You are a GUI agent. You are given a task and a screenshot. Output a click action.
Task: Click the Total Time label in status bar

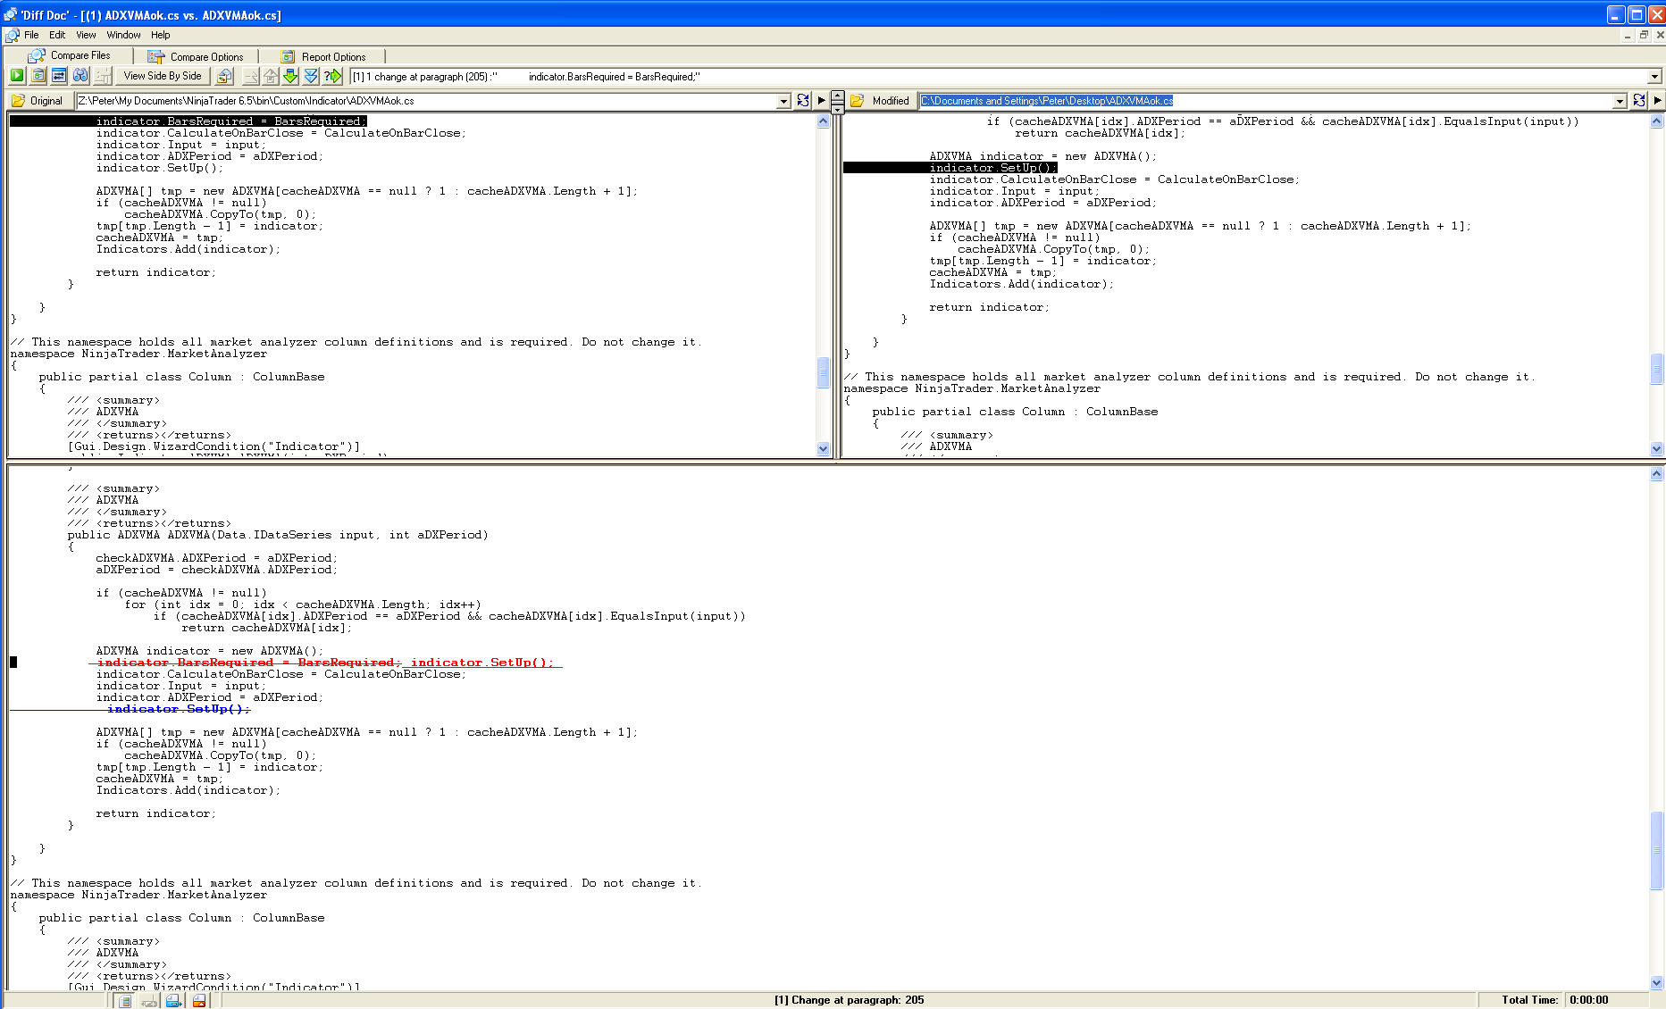tap(1529, 1000)
